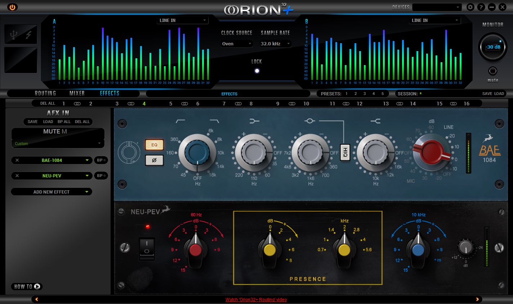513x304 pixels.
Task: Go to the next video link arrow
Action: click(x=478, y=299)
